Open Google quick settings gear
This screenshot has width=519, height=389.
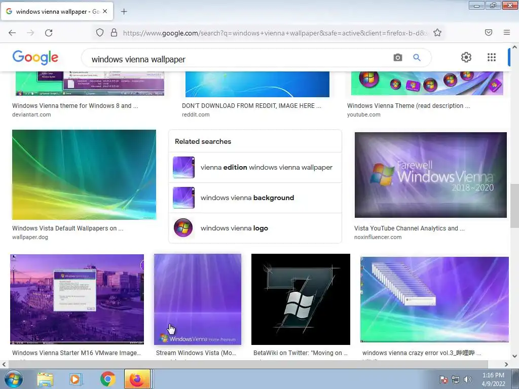(x=466, y=57)
